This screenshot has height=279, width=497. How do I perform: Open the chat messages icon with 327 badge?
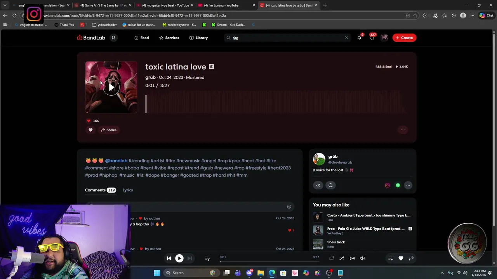(372, 38)
